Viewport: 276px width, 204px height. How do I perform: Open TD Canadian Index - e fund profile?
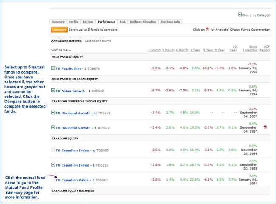coord(76,150)
